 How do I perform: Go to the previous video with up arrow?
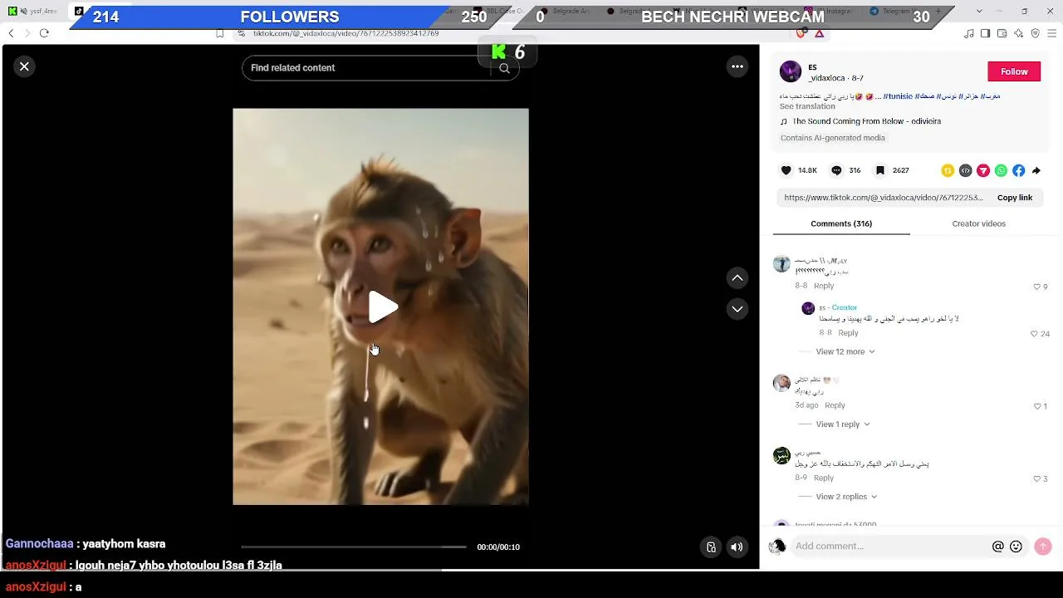(737, 277)
